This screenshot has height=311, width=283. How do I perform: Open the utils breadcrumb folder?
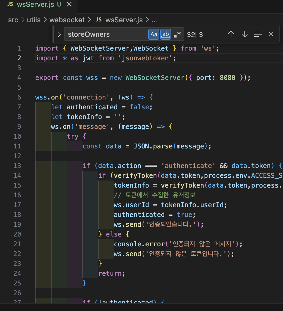[34, 20]
